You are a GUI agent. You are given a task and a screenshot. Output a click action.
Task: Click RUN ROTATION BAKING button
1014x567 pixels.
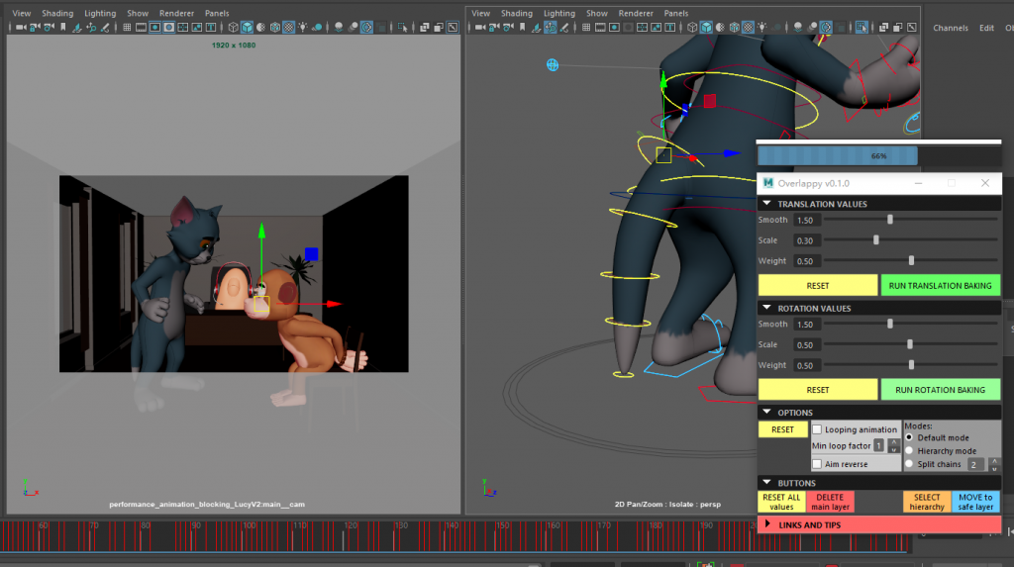[940, 390]
